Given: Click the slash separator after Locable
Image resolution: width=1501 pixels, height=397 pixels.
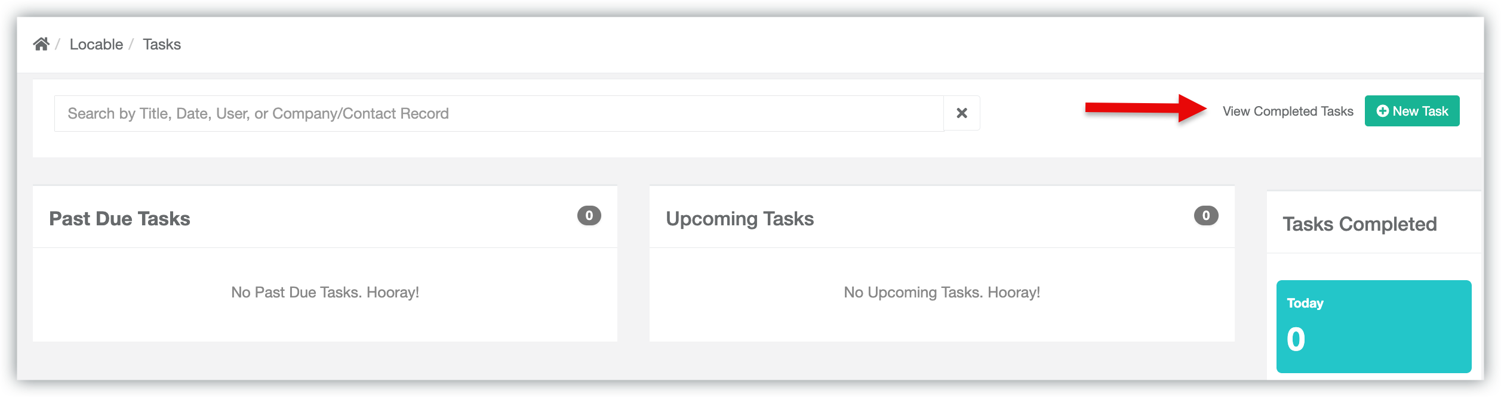Looking at the screenshot, I should pyautogui.click(x=131, y=44).
